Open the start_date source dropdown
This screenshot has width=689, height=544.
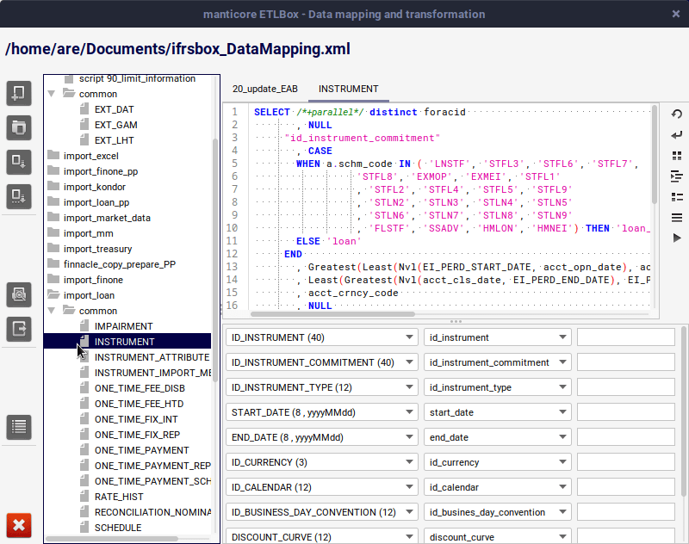click(498, 412)
